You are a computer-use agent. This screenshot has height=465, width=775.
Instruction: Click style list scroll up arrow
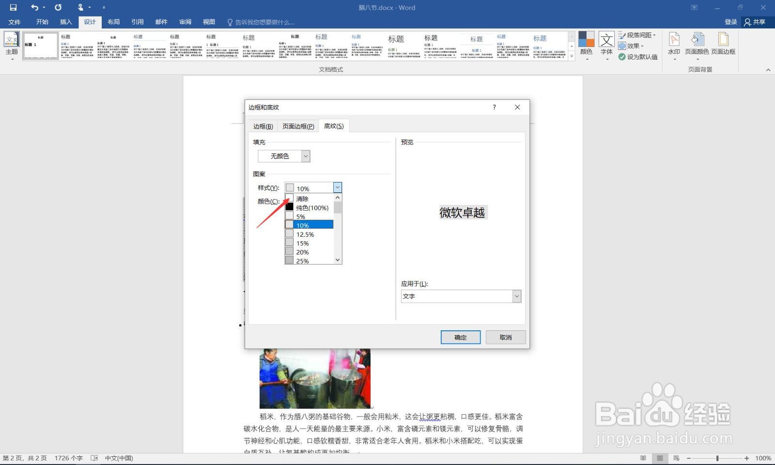[x=338, y=198]
